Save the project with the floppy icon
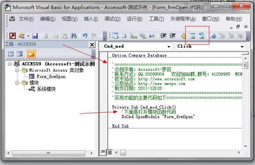The height and width of the screenshot is (165, 255). [35, 36]
